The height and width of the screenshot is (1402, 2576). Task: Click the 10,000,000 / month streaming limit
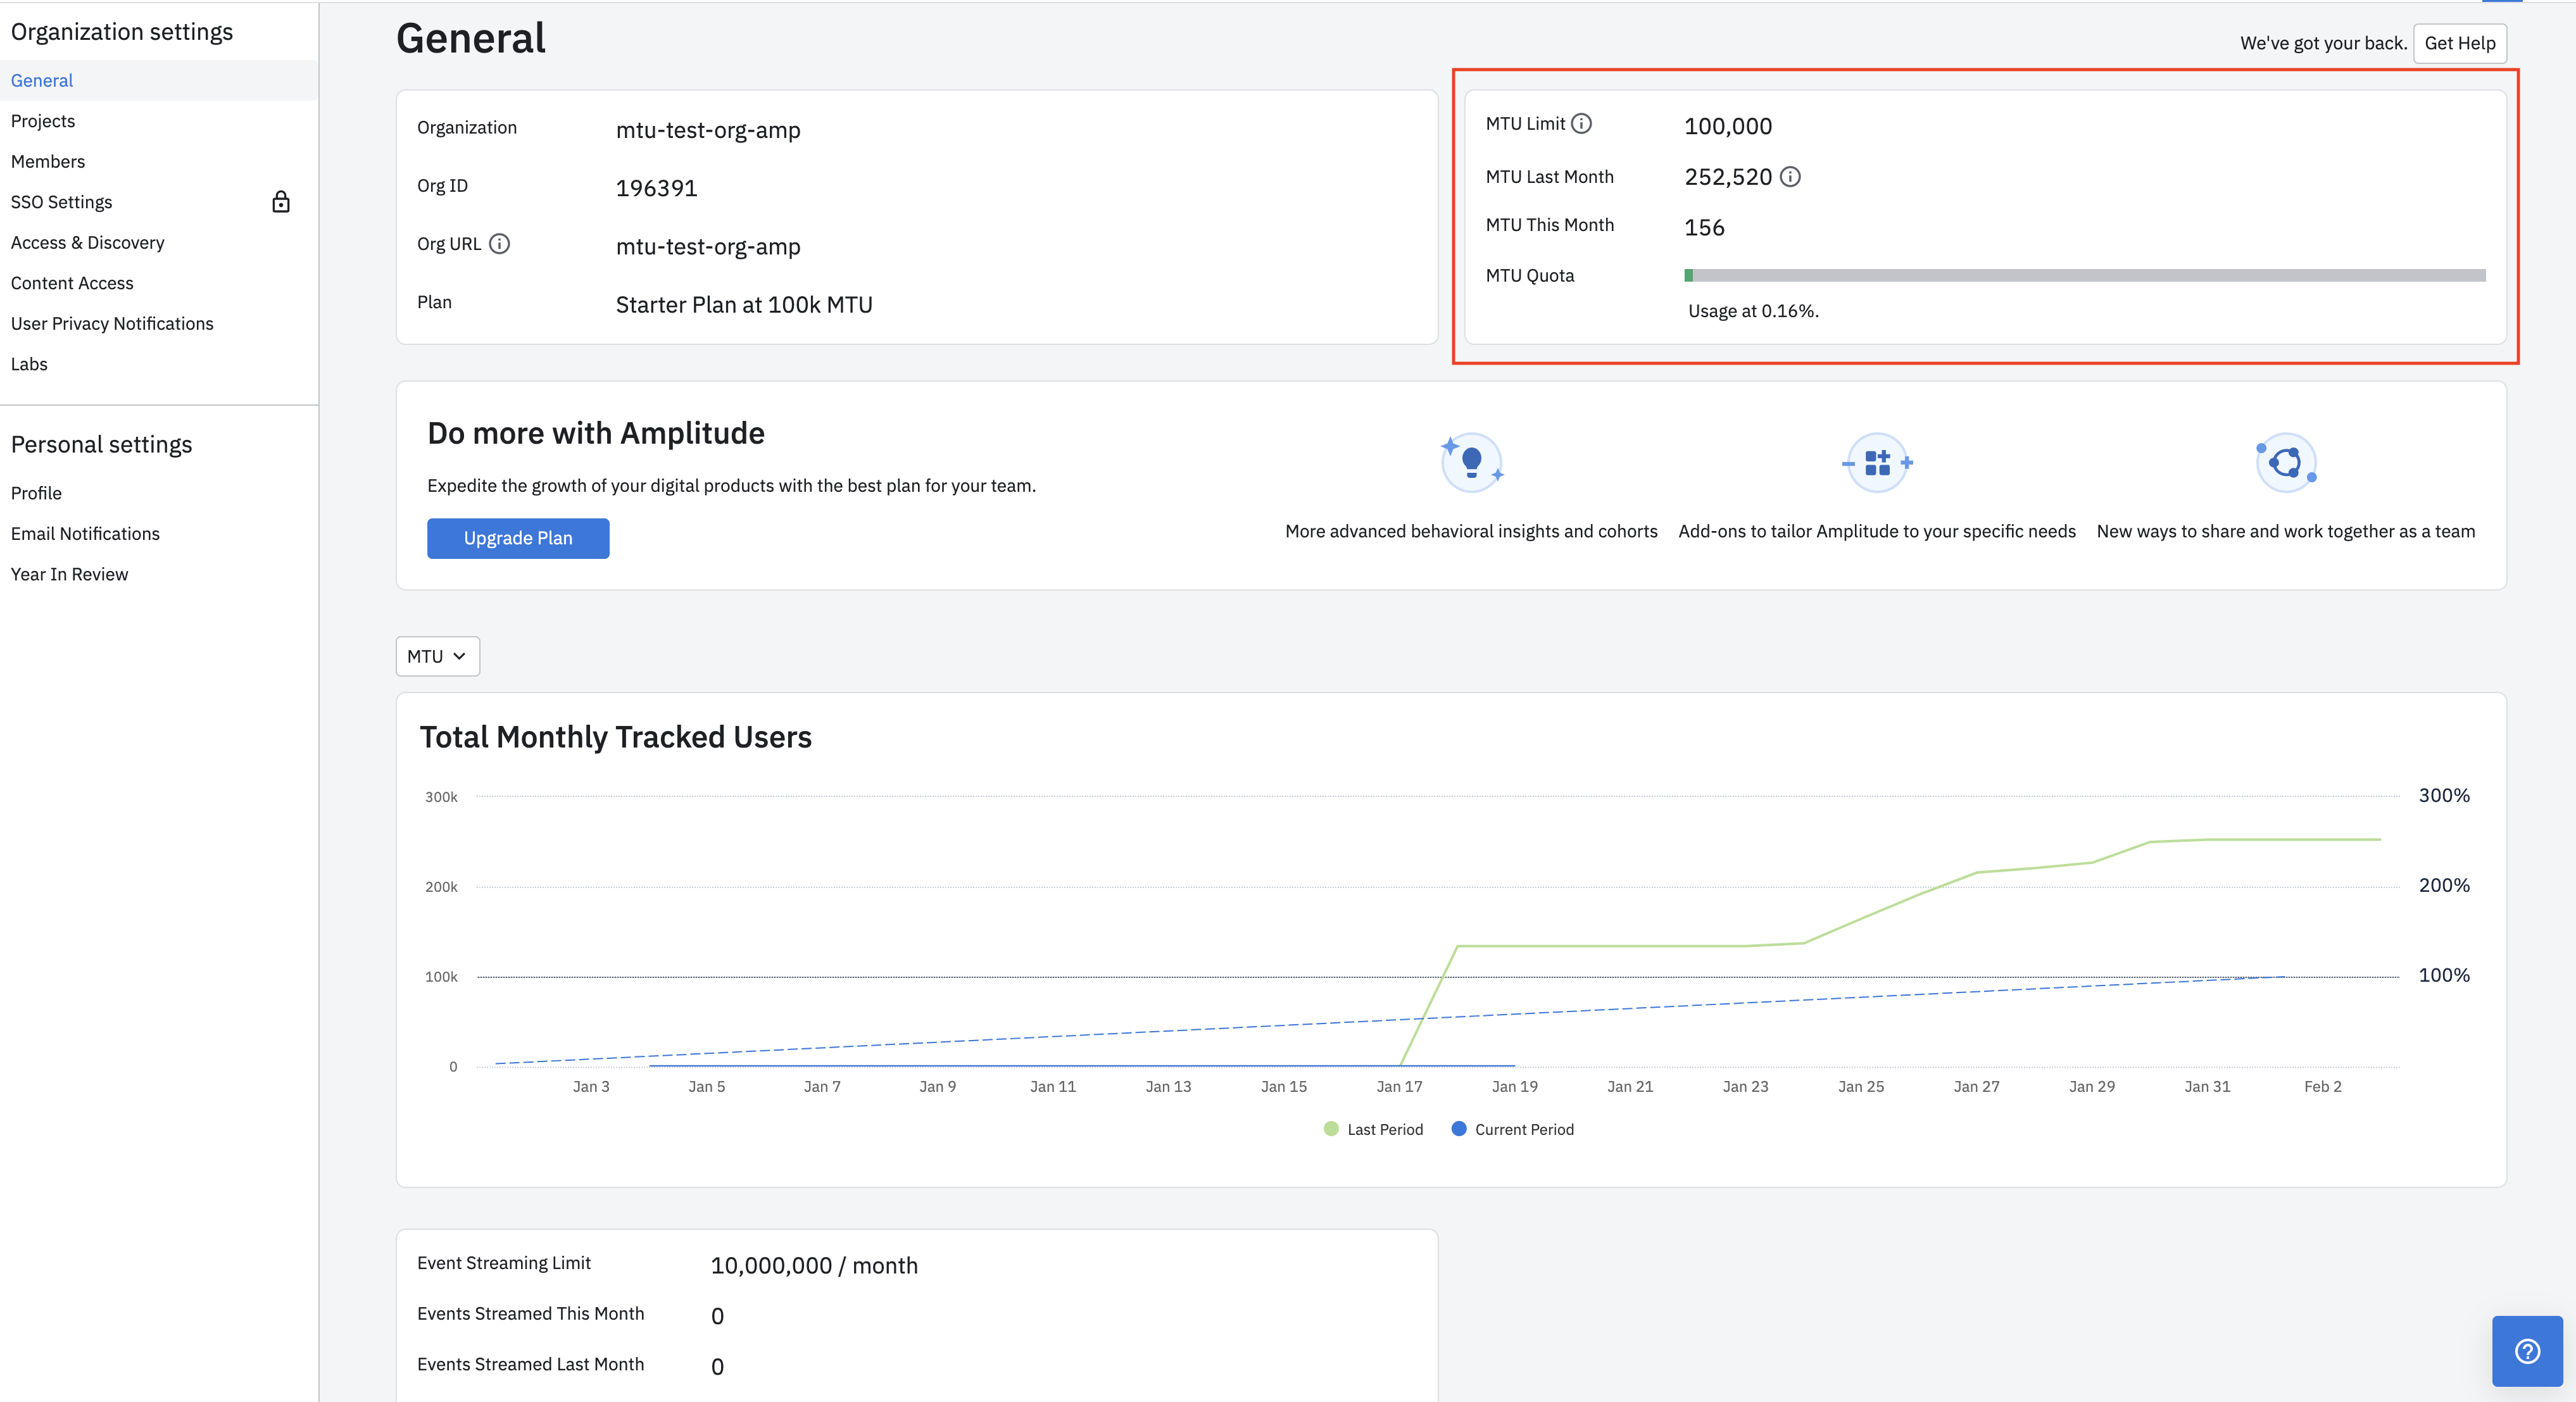tap(814, 1265)
